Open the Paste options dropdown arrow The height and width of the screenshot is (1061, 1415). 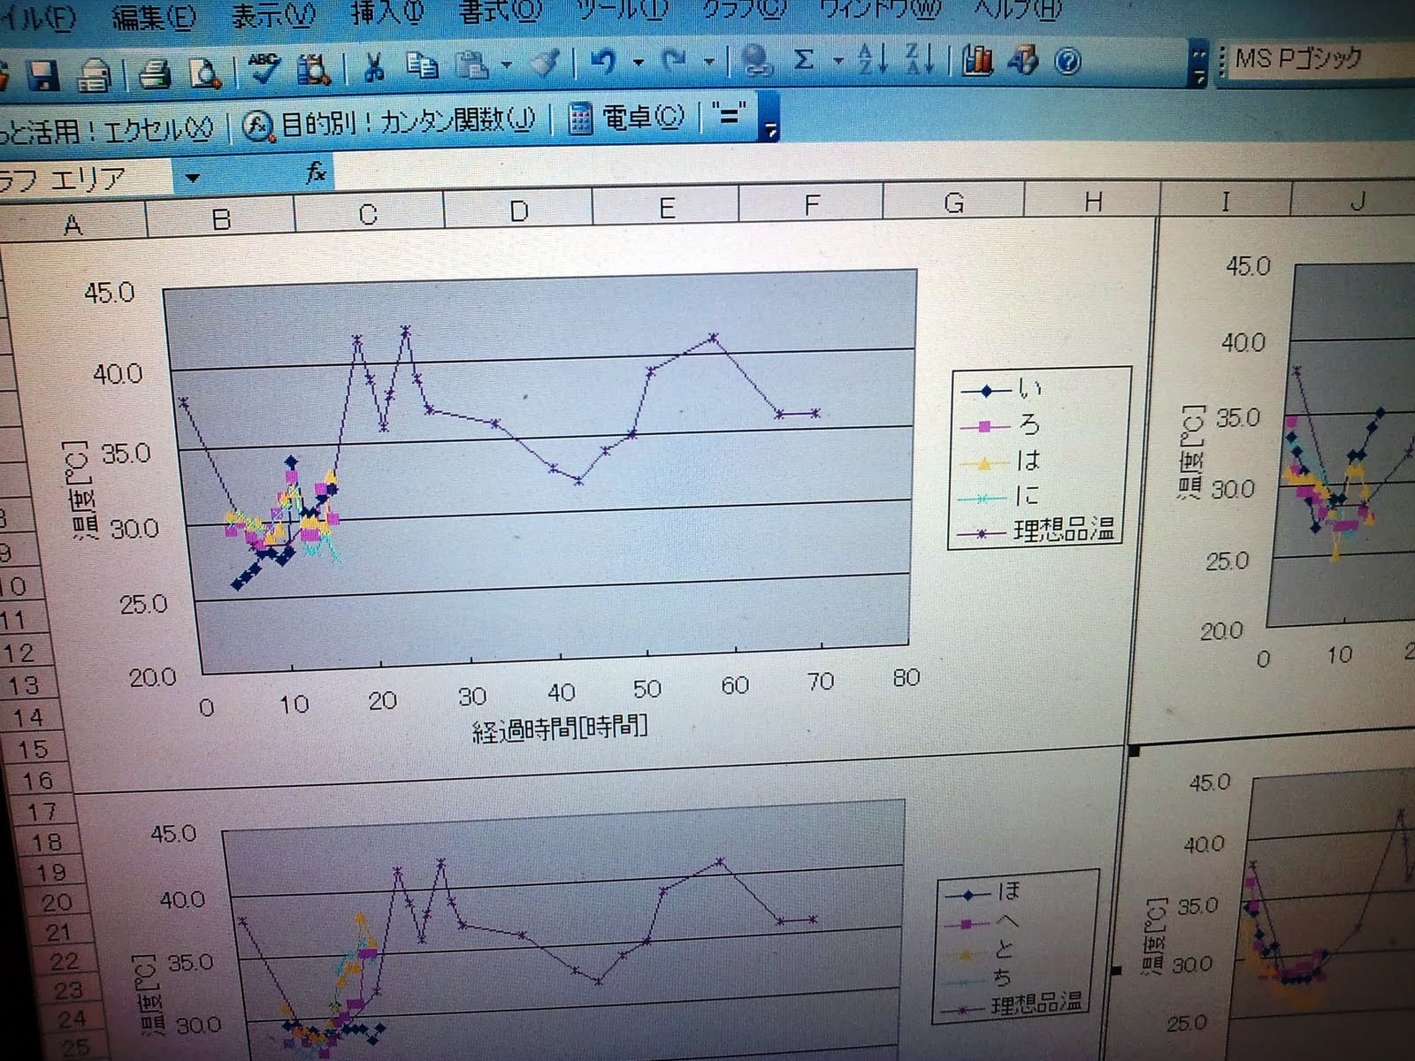tap(507, 64)
